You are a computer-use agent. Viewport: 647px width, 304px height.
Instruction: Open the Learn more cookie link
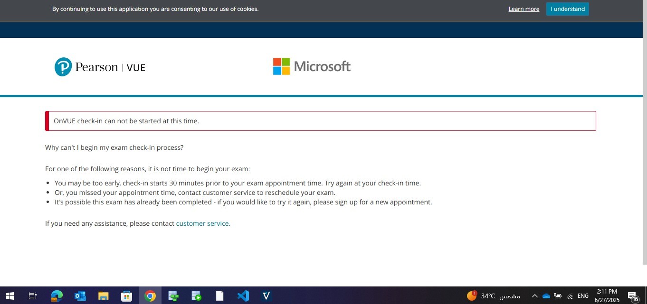pos(524,9)
